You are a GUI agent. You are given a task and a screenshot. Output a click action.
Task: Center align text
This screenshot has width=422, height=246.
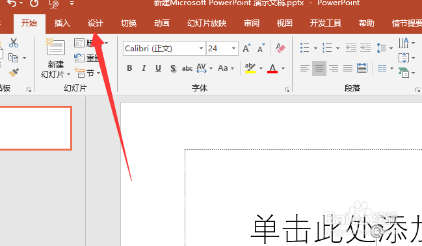[x=319, y=68]
